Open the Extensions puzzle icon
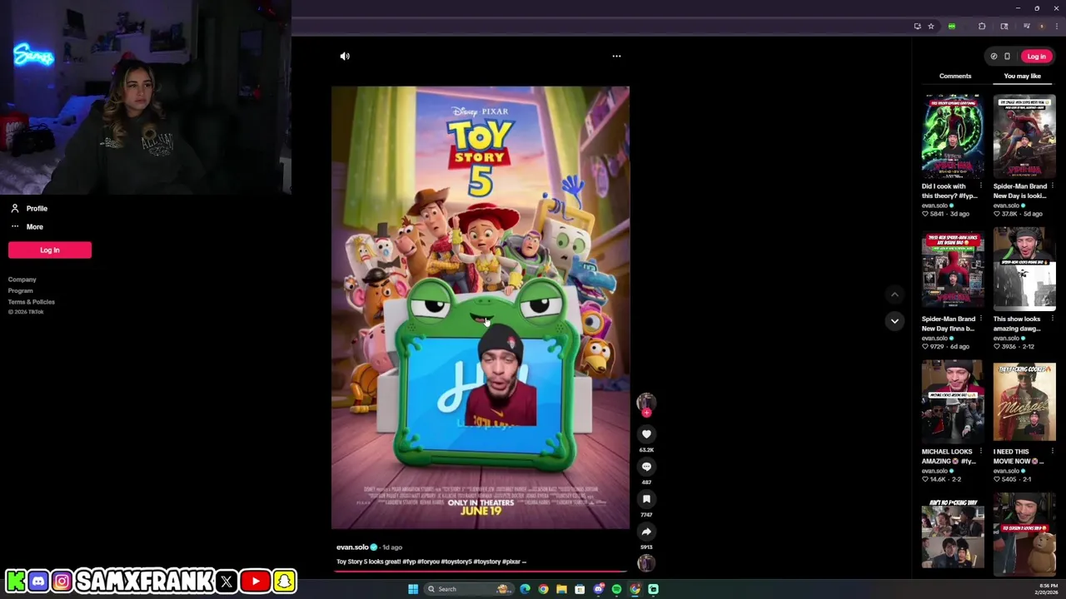 click(982, 26)
